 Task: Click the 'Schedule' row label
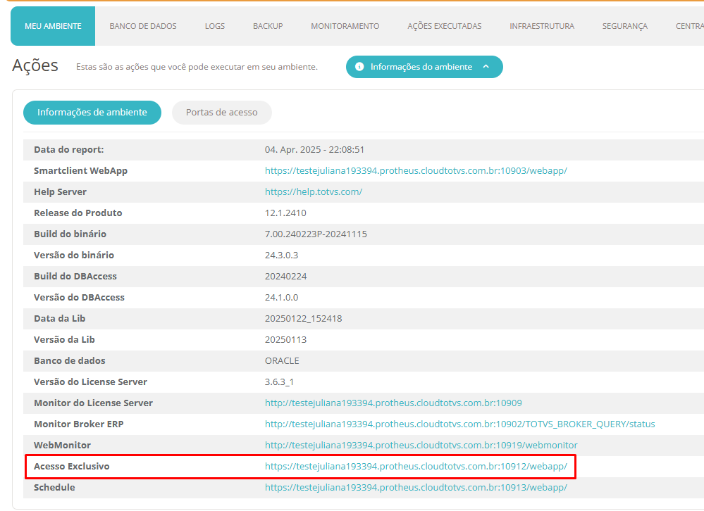tap(54, 487)
